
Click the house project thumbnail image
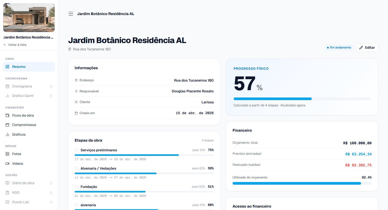tap(29, 18)
